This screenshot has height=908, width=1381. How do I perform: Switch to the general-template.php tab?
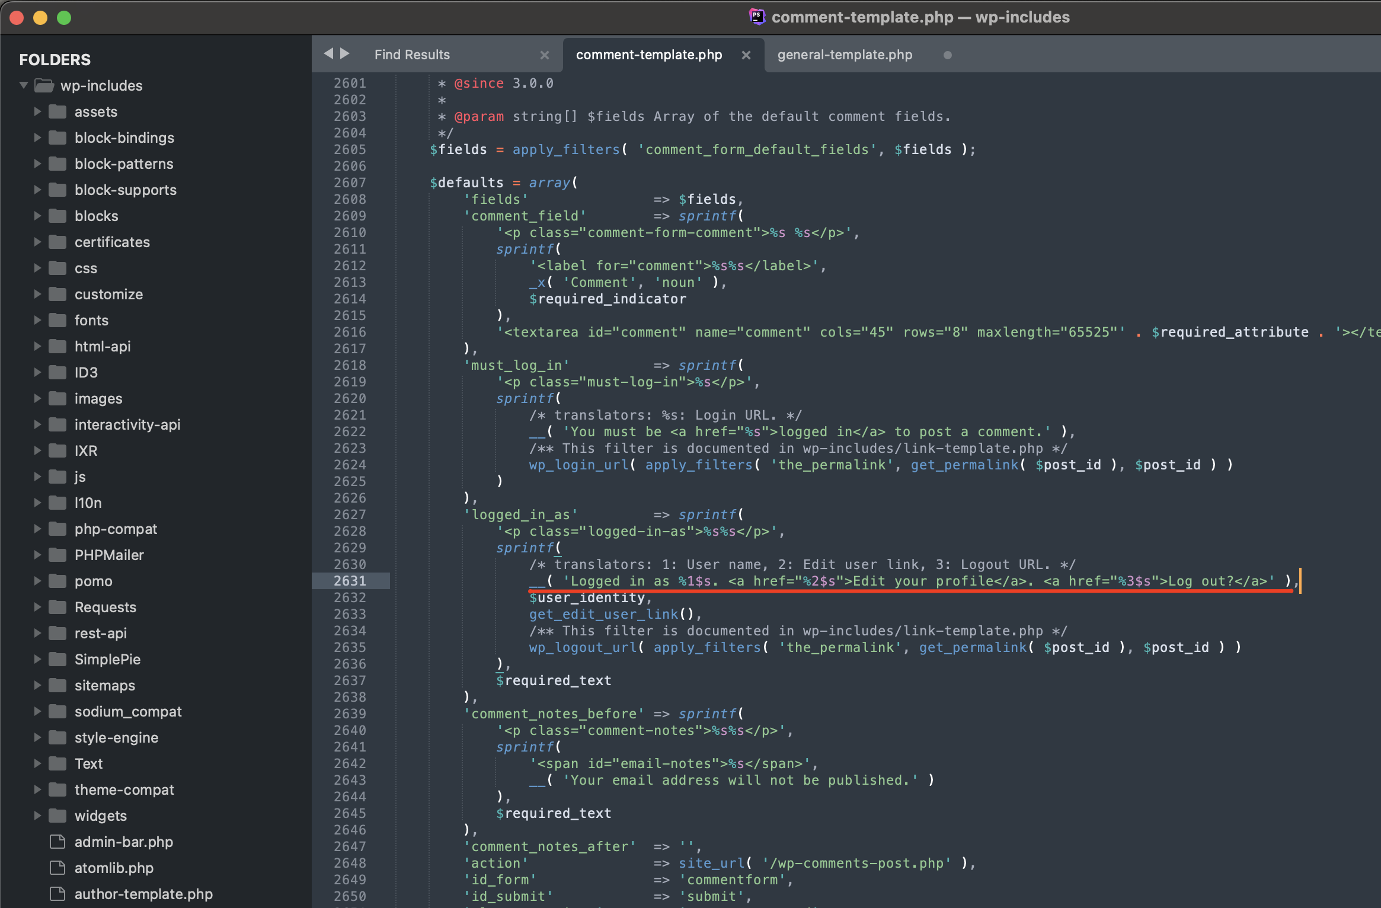845,55
